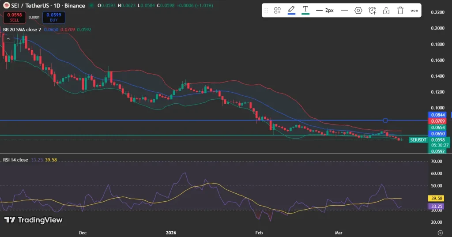Image resolution: width=452 pixels, height=237 pixels.
Task: Click the SEI coin logo icon
Action: pos(6,5)
